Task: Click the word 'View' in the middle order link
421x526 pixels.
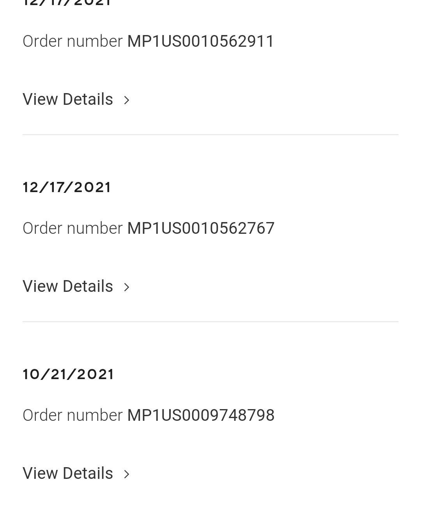Action: pyautogui.click(x=40, y=286)
